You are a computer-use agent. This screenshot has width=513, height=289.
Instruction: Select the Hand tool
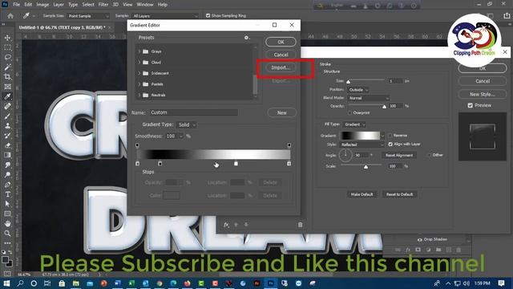pos(7,223)
